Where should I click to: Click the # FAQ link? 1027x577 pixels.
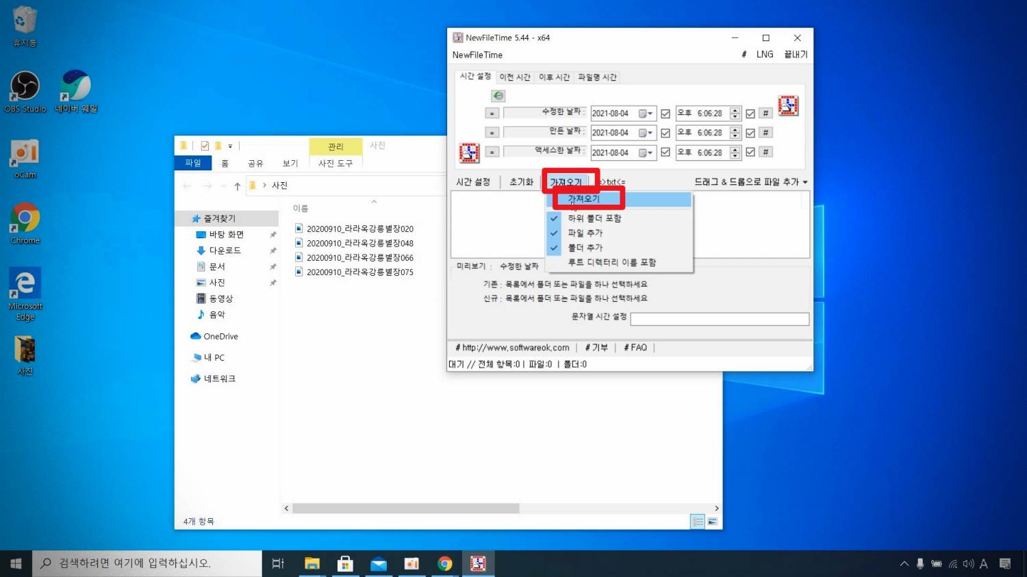[x=635, y=348]
